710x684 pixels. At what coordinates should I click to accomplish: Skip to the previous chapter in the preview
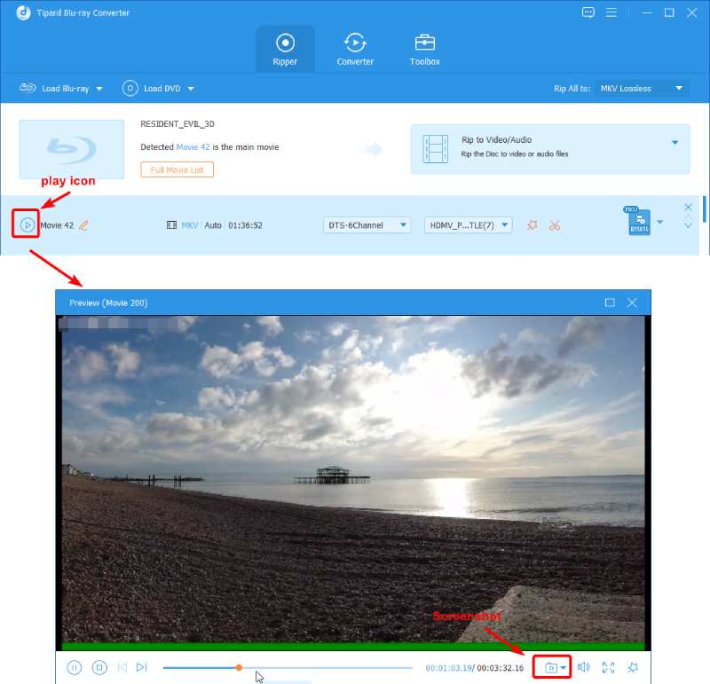pyautogui.click(x=122, y=667)
